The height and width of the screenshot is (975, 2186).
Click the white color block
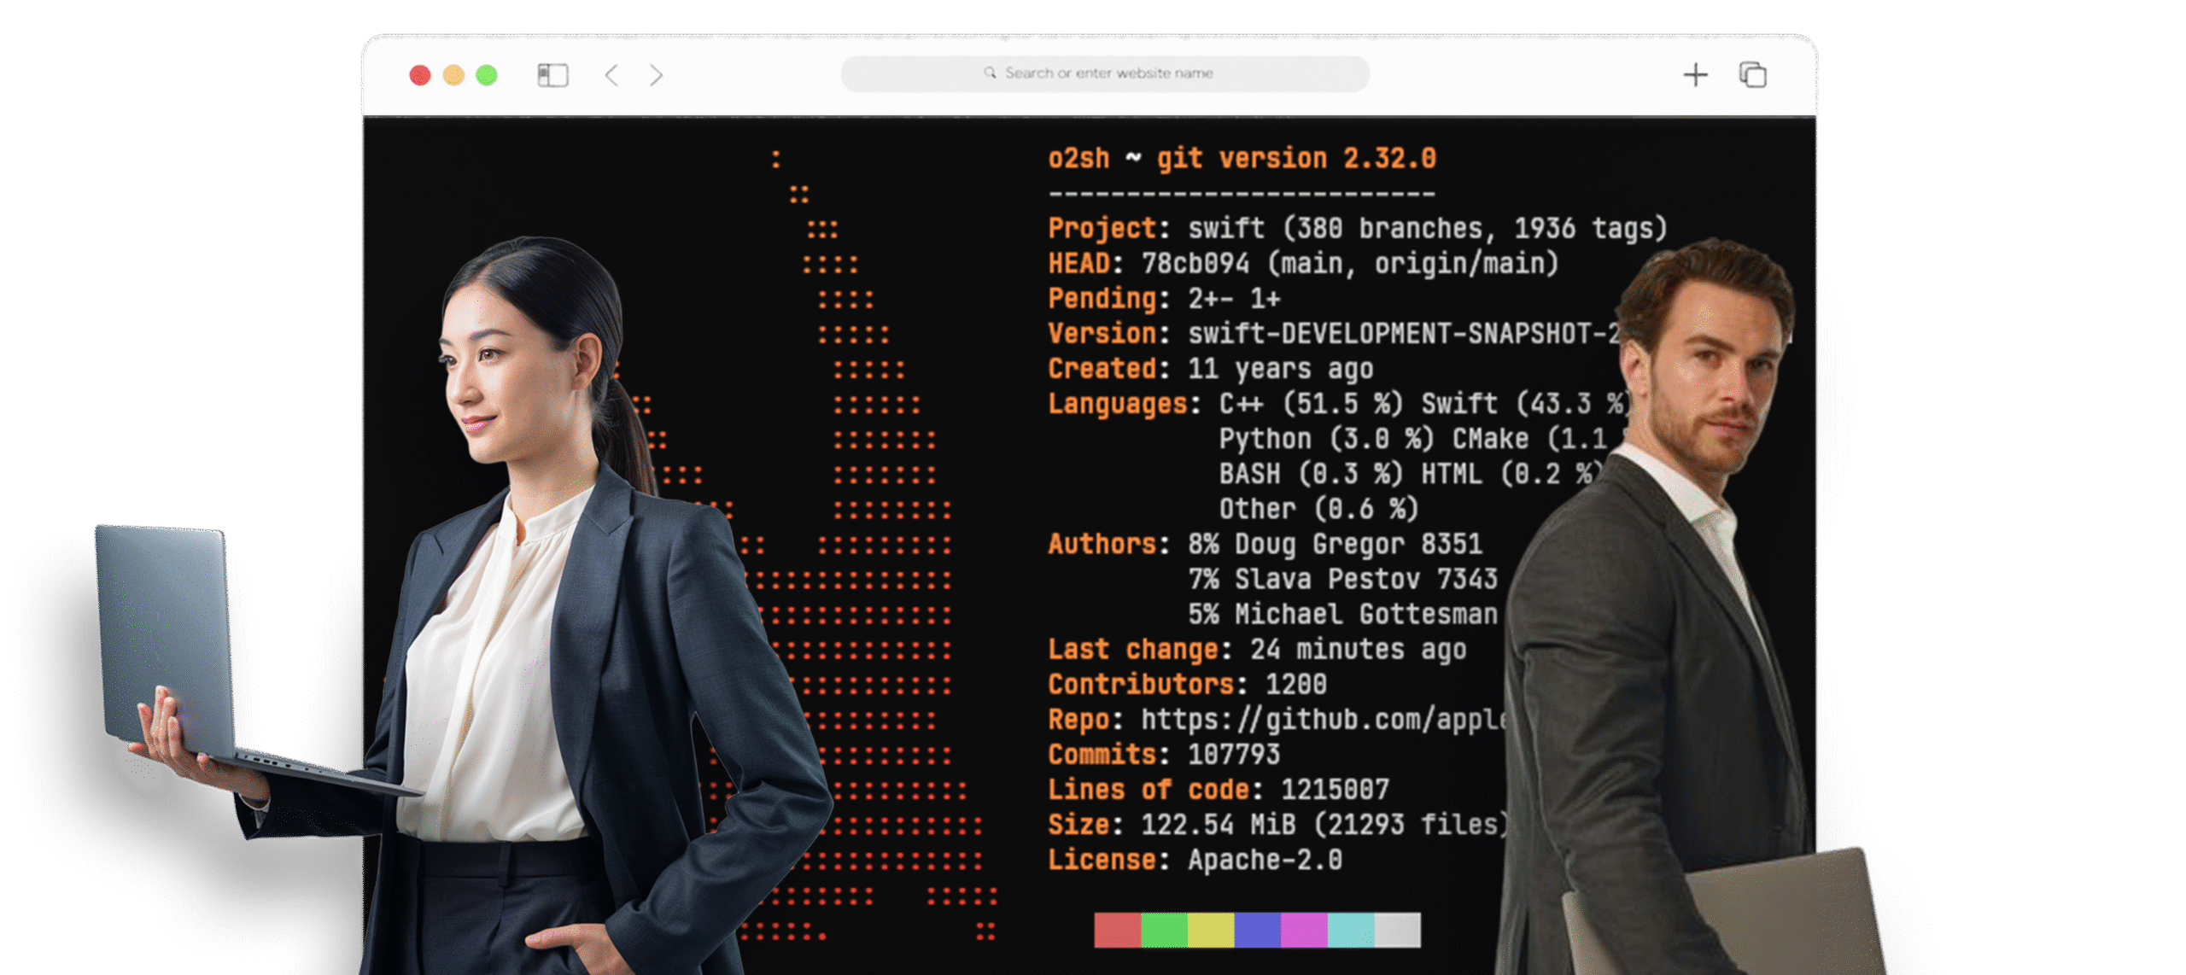(1398, 930)
